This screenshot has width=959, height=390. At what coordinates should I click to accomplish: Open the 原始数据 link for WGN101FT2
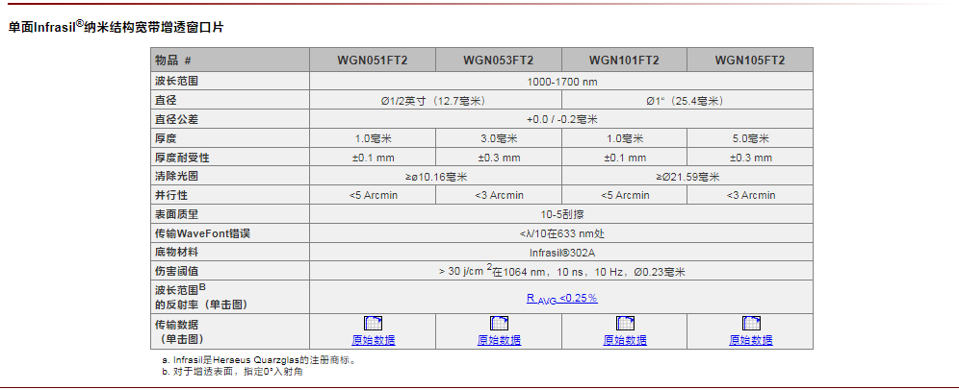625,340
